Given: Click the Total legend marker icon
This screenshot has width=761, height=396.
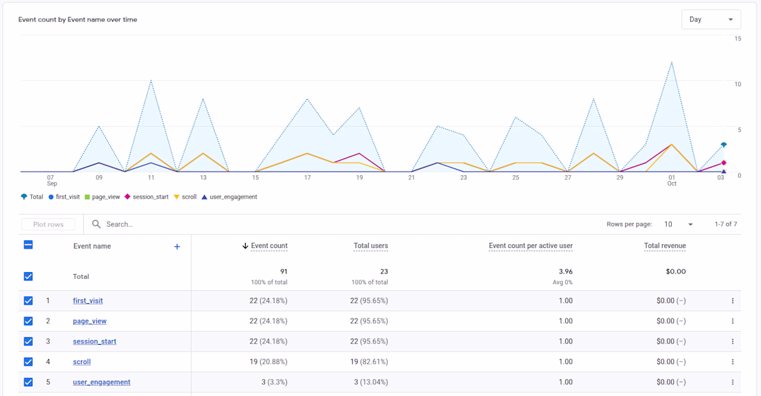Looking at the screenshot, I should (x=24, y=197).
